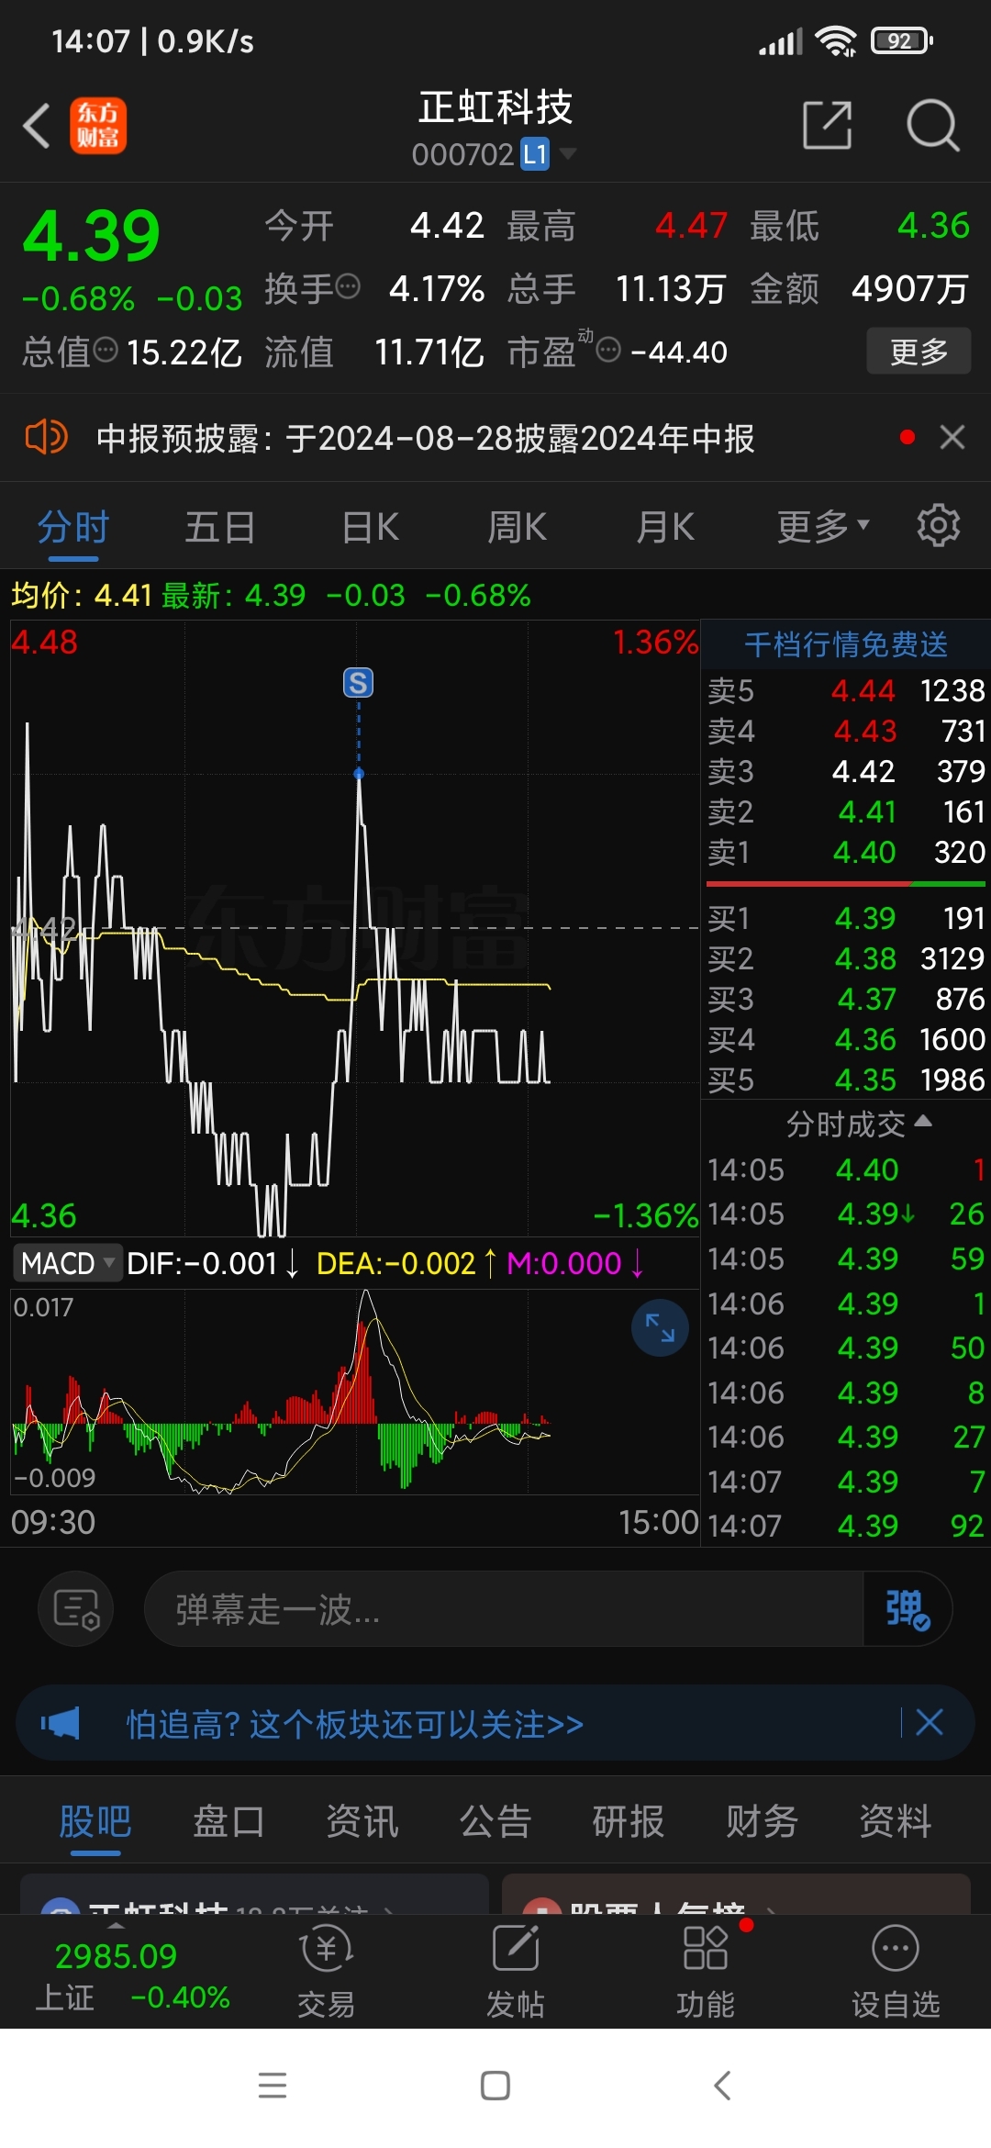Go back with the top-left arrow
The width and height of the screenshot is (991, 2148).
[x=37, y=126]
